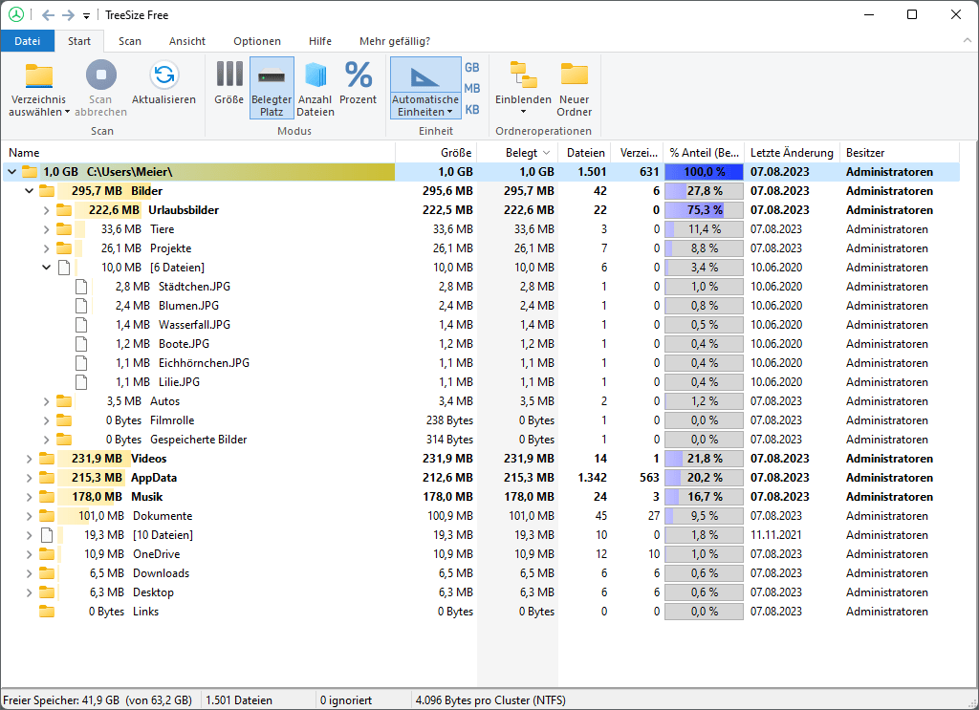Click the Eichhörnchen.JPG file icon
The width and height of the screenshot is (979, 710).
81,363
